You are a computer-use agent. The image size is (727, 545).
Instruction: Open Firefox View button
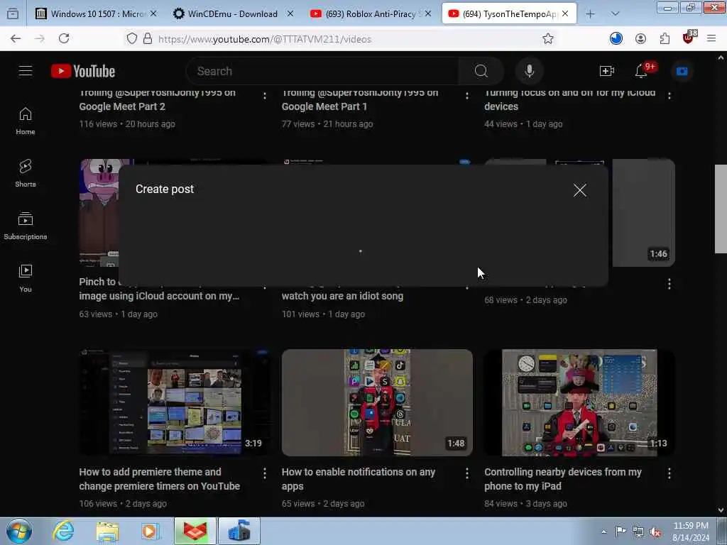[13, 14]
